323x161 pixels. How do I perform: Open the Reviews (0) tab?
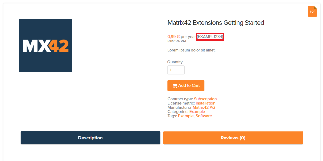tap(233, 138)
